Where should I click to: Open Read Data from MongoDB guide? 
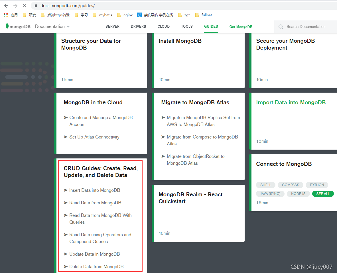(x=95, y=203)
